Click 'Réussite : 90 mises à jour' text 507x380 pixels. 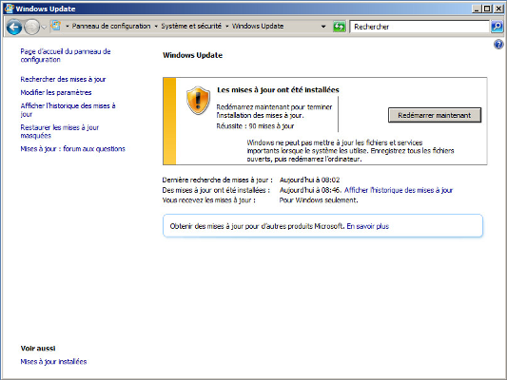[x=255, y=126]
